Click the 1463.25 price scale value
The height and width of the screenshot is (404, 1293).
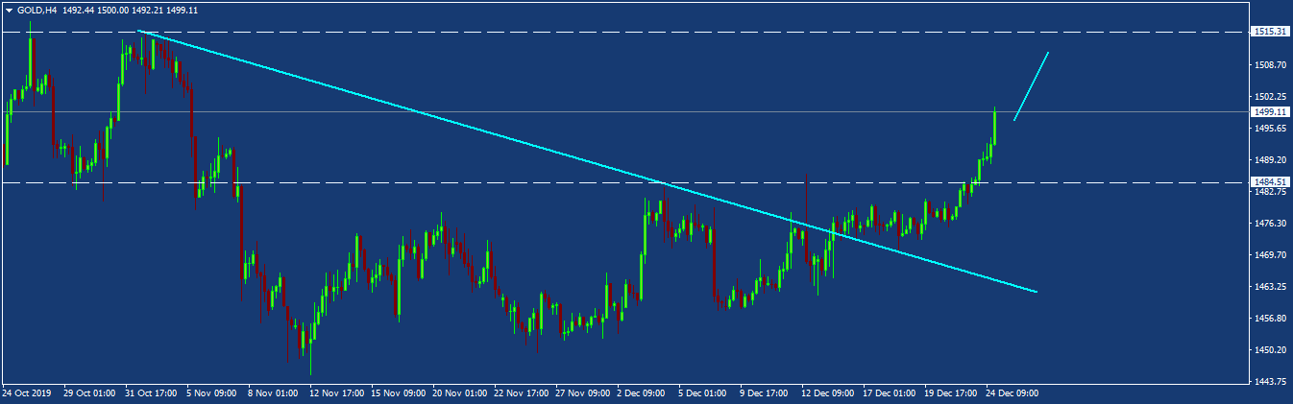point(1271,287)
